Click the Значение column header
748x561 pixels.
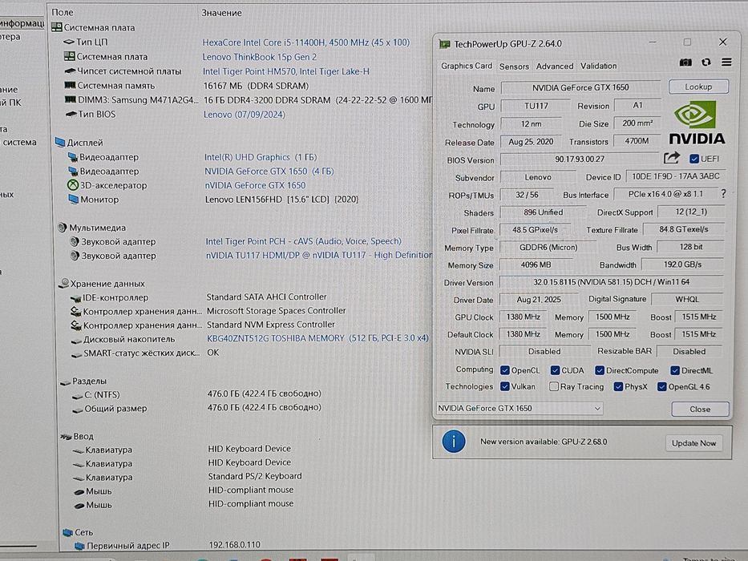221,13
